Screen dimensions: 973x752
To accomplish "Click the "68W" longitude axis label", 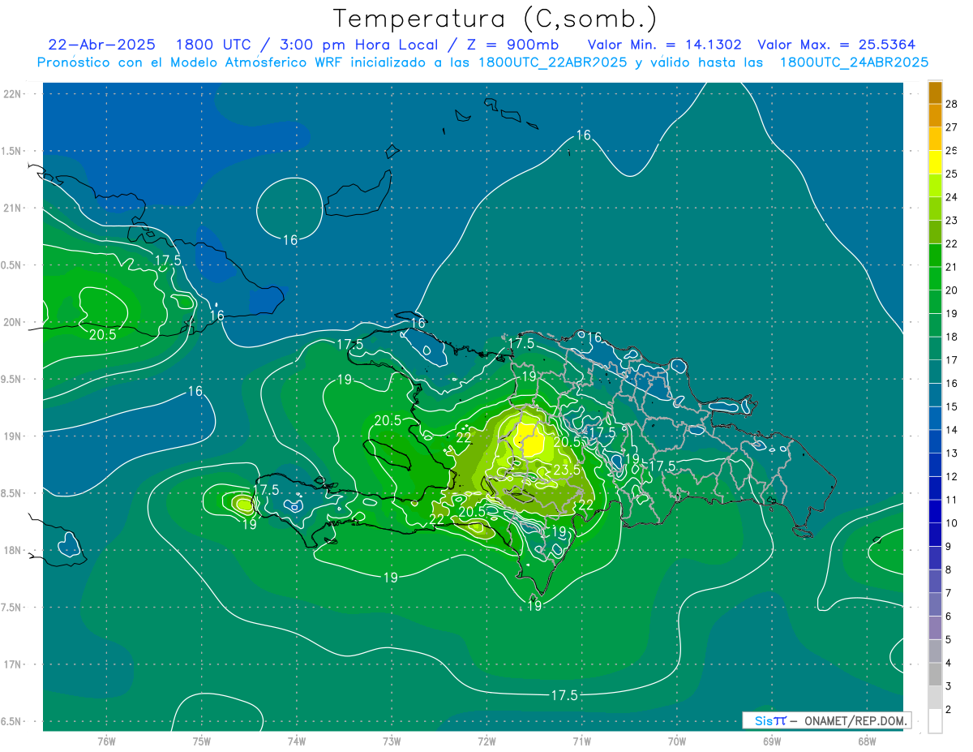I will coord(867,741).
